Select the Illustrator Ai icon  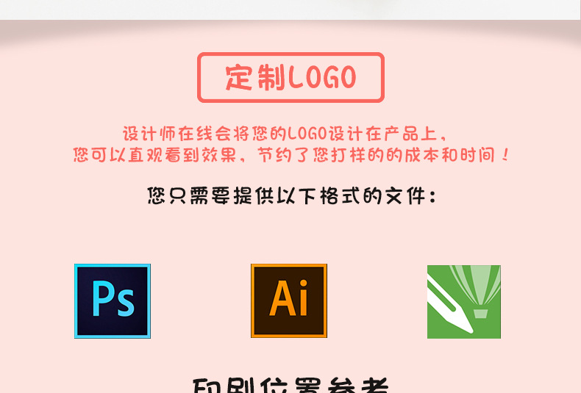point(289,301)
